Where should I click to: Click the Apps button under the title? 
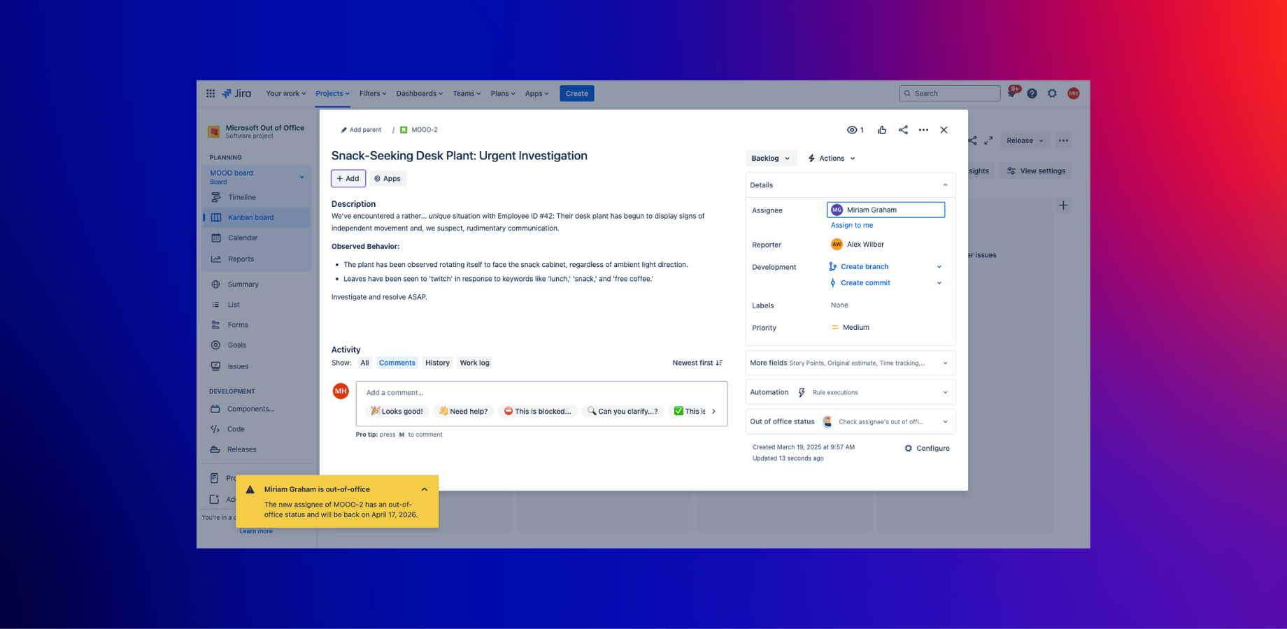point(387,179)
